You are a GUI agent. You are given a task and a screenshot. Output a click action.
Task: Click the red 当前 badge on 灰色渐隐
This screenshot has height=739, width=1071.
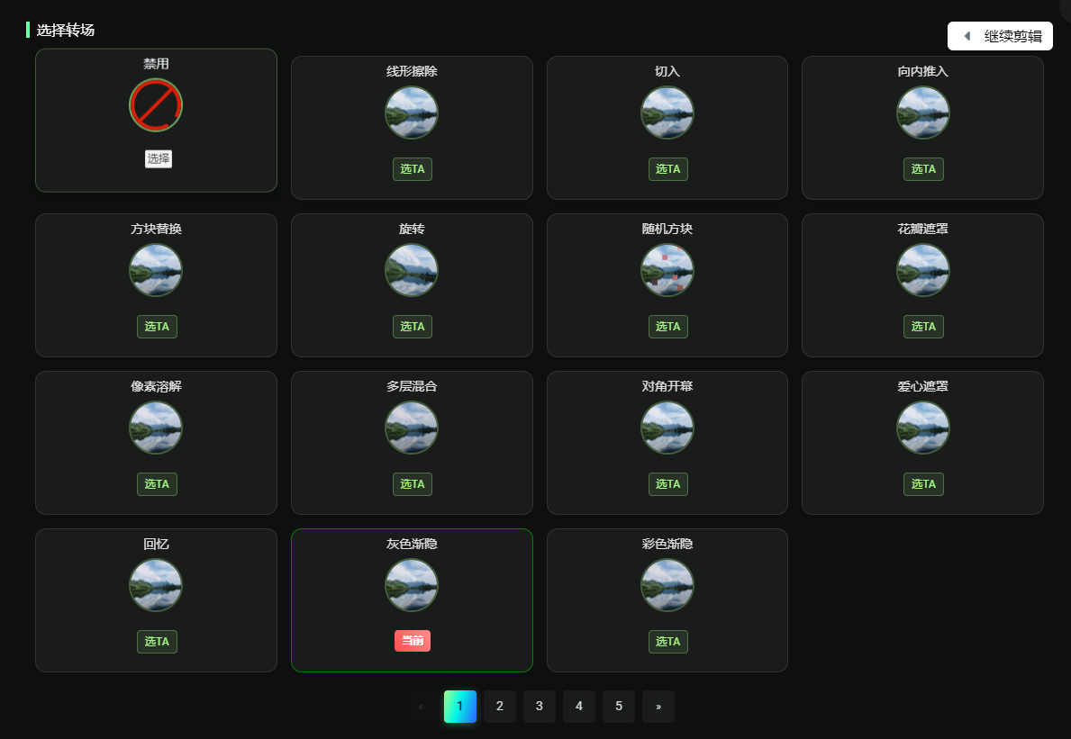[413, 641]
